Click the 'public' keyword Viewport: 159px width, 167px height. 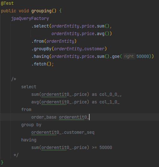pyautogui.click(x=9, y=11)
